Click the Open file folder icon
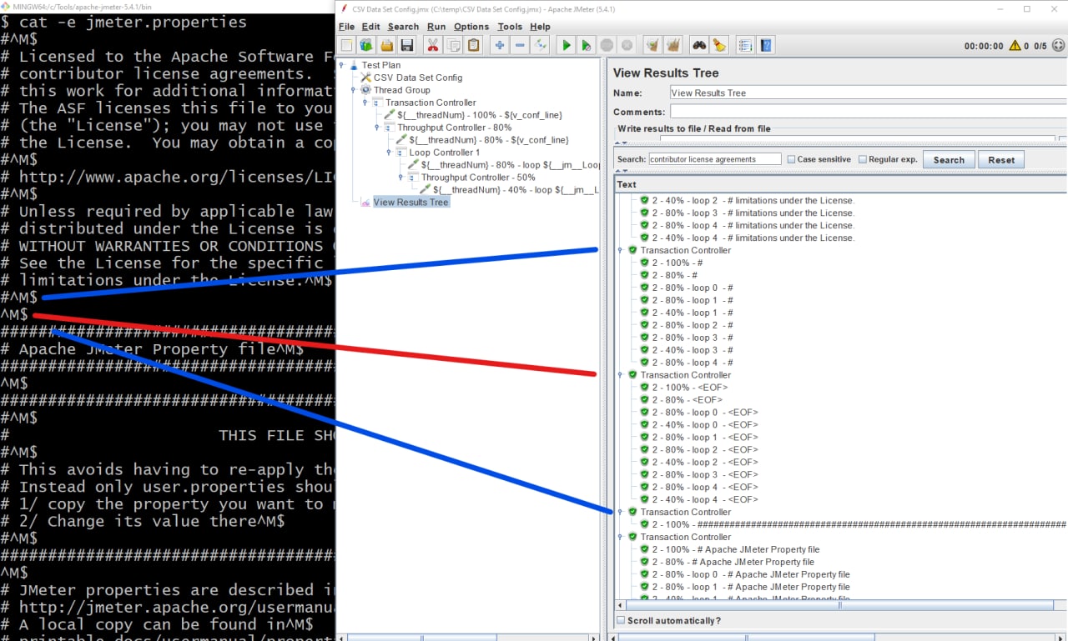 [387, 45]
